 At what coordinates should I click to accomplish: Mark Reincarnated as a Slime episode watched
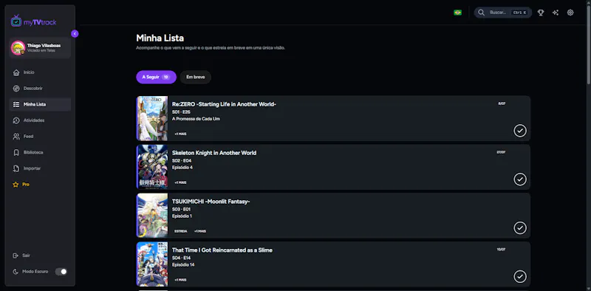(x=520, y=277)
